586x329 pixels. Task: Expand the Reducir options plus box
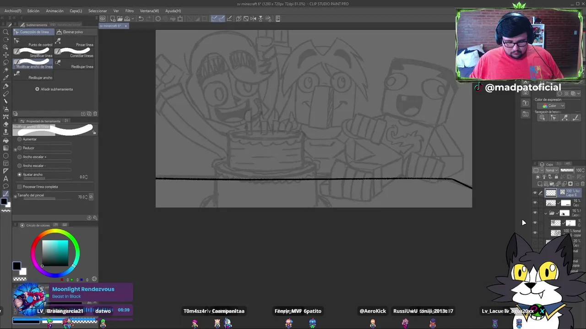click(x=15, y=149)
